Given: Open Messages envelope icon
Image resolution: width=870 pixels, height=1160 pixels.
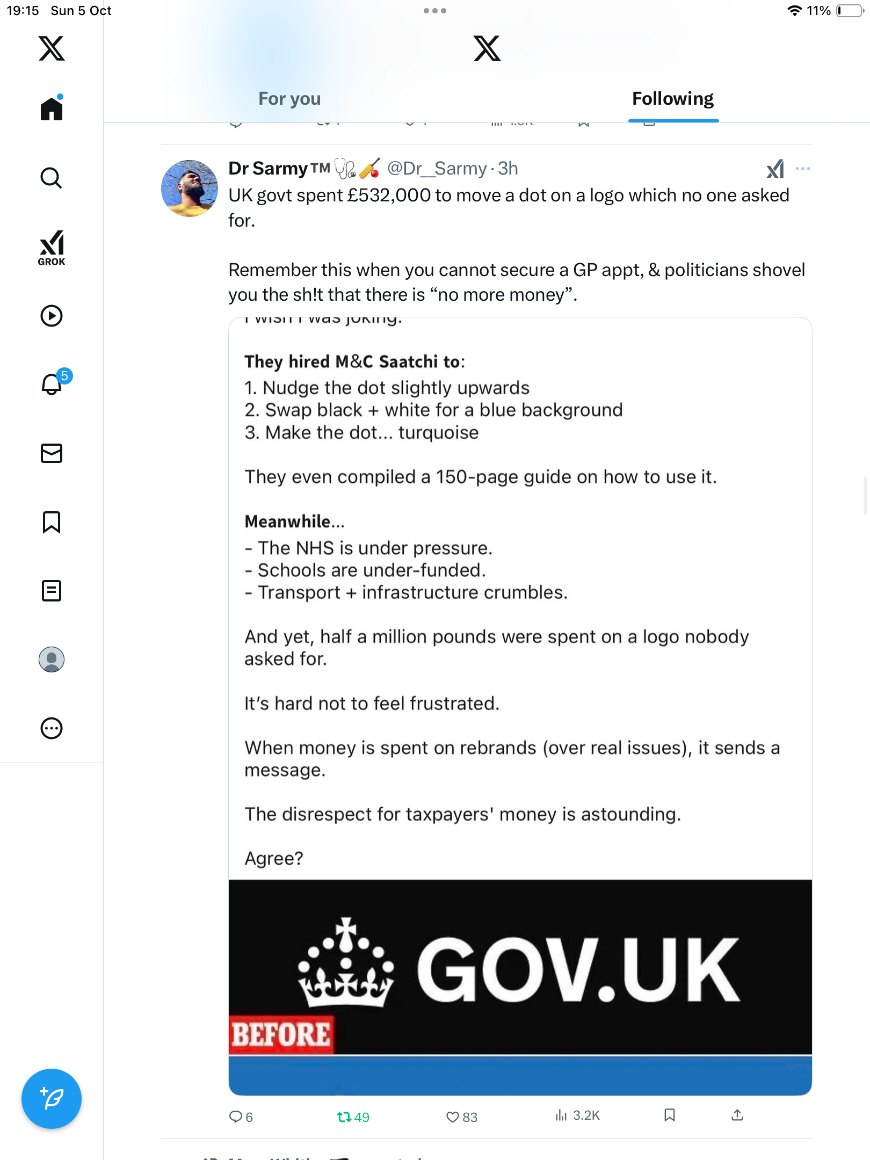Looking at the screenshot, I should point(52,453).
